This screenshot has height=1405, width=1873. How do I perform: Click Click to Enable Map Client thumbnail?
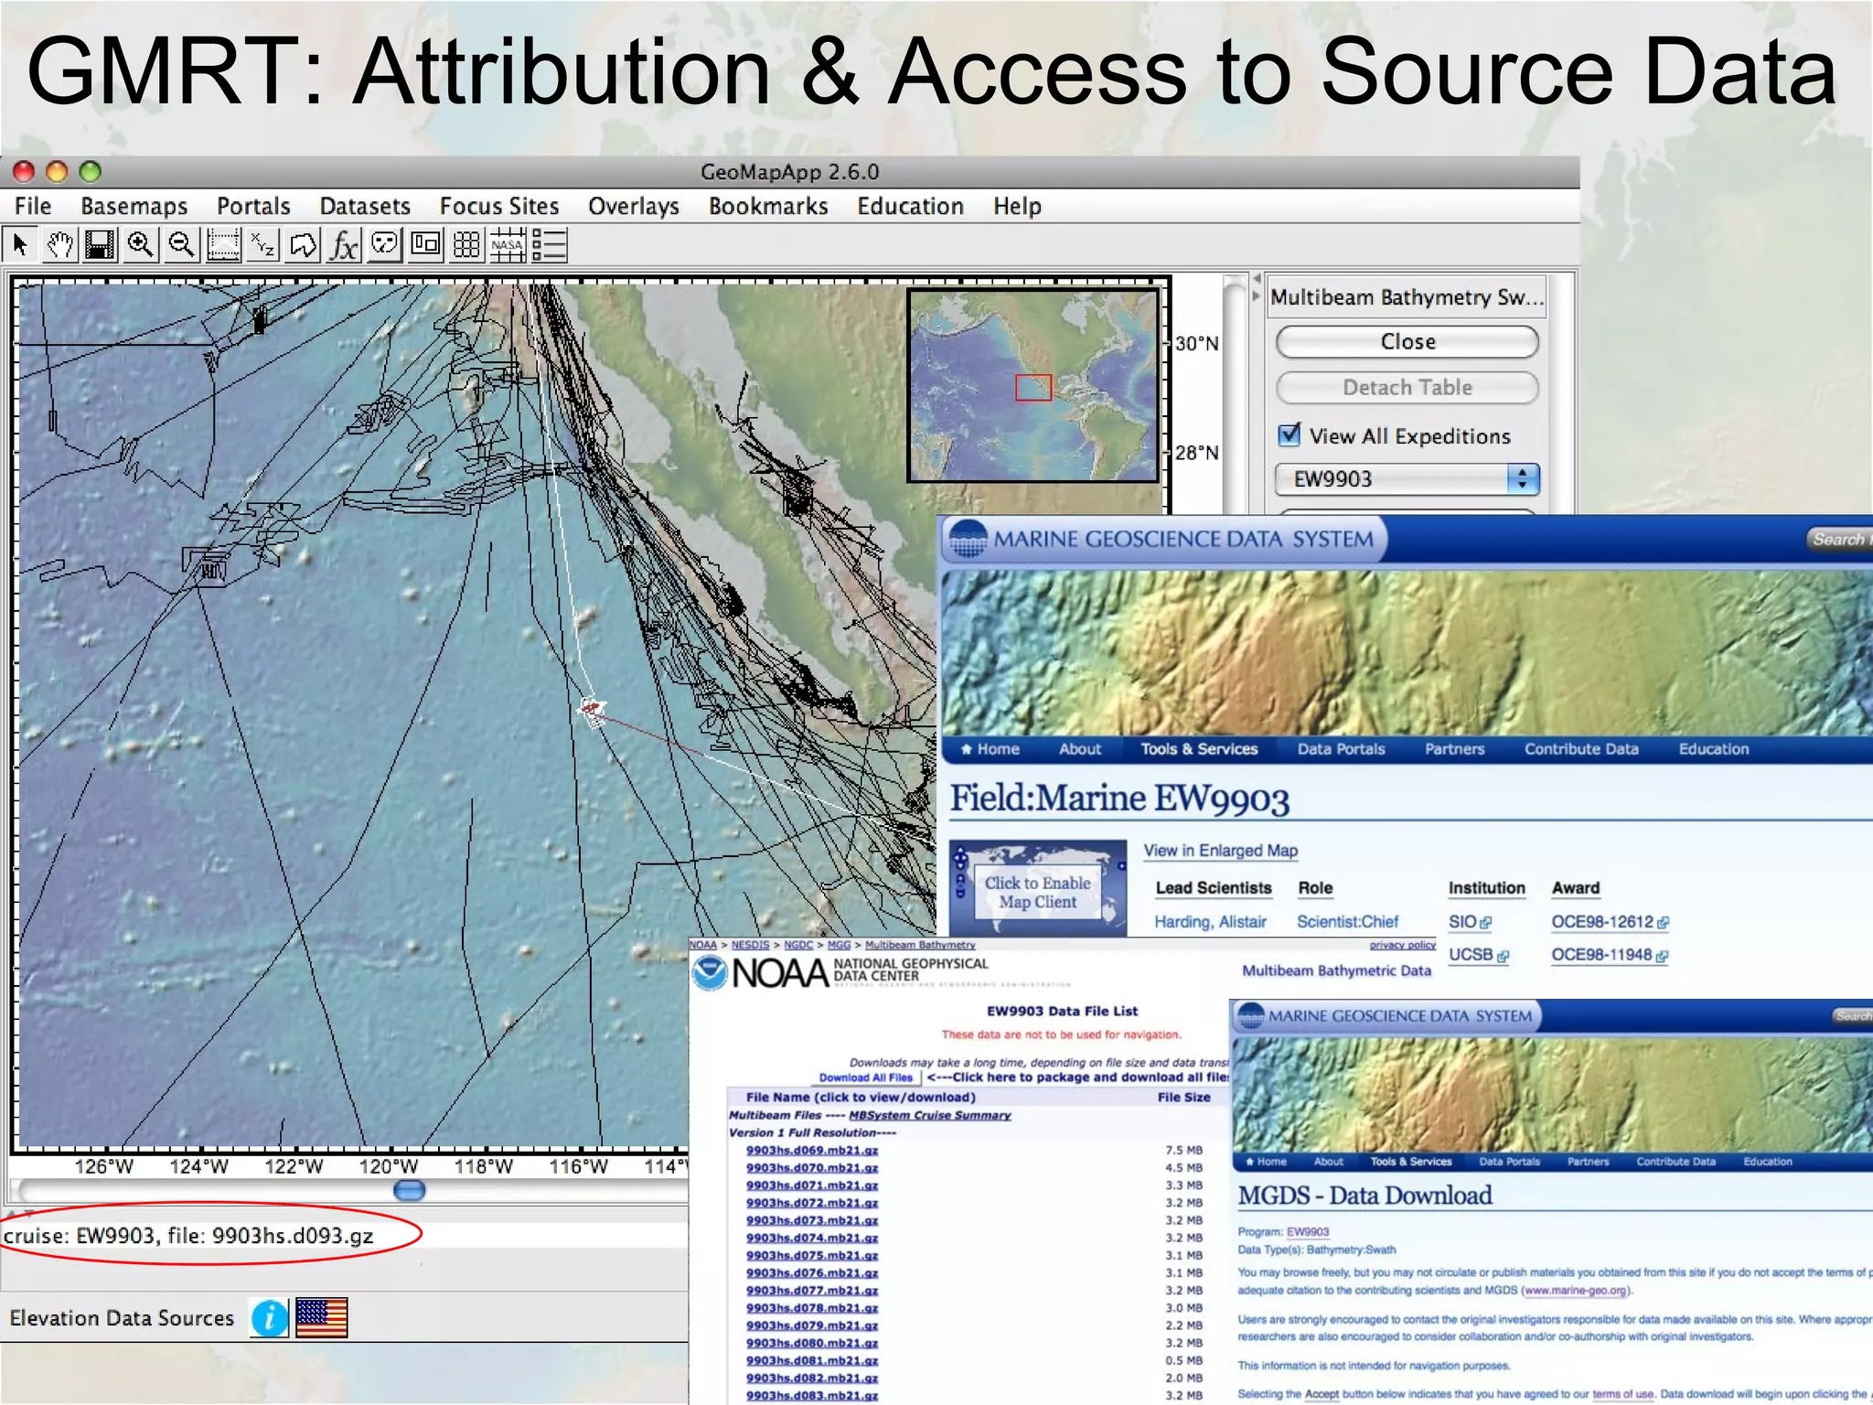coord(1038,888)
